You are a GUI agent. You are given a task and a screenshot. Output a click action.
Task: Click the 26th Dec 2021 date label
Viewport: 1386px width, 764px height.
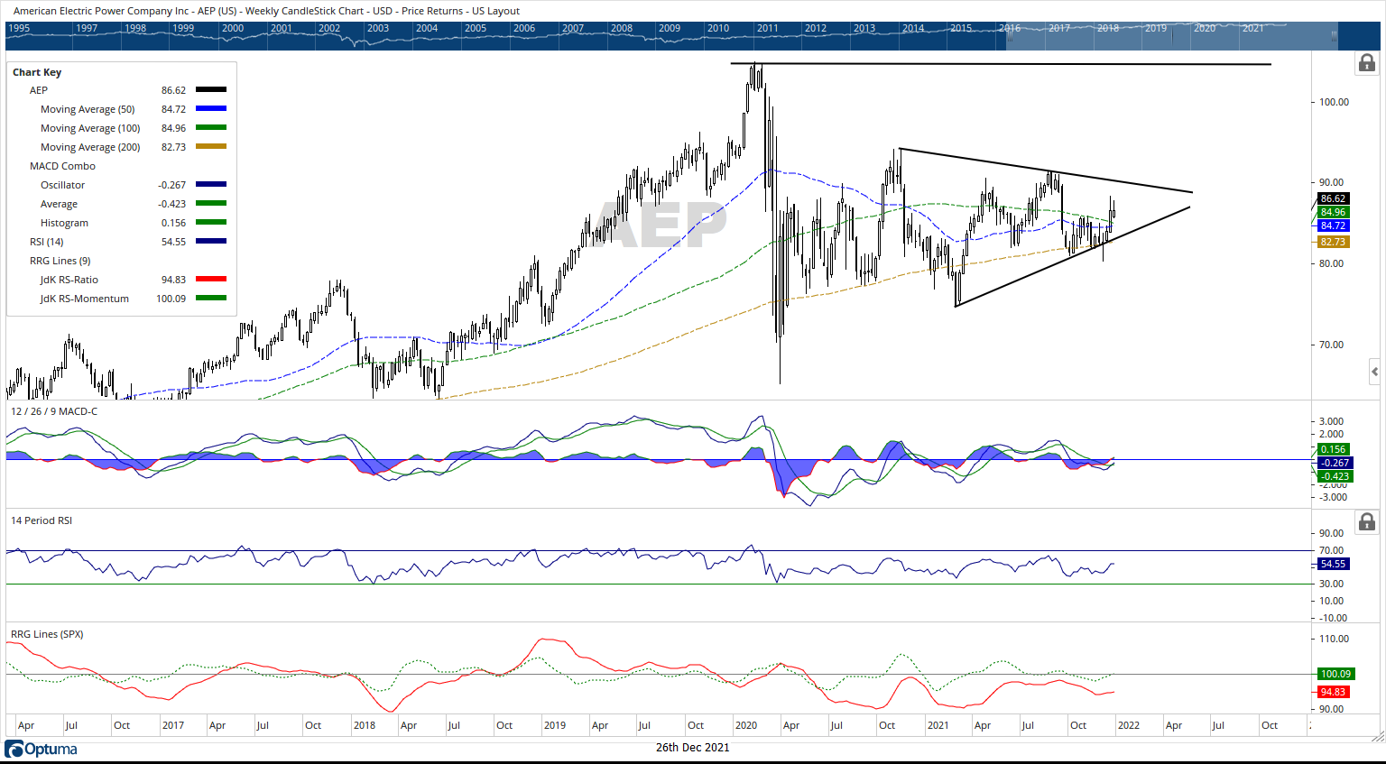pos(693,748)
